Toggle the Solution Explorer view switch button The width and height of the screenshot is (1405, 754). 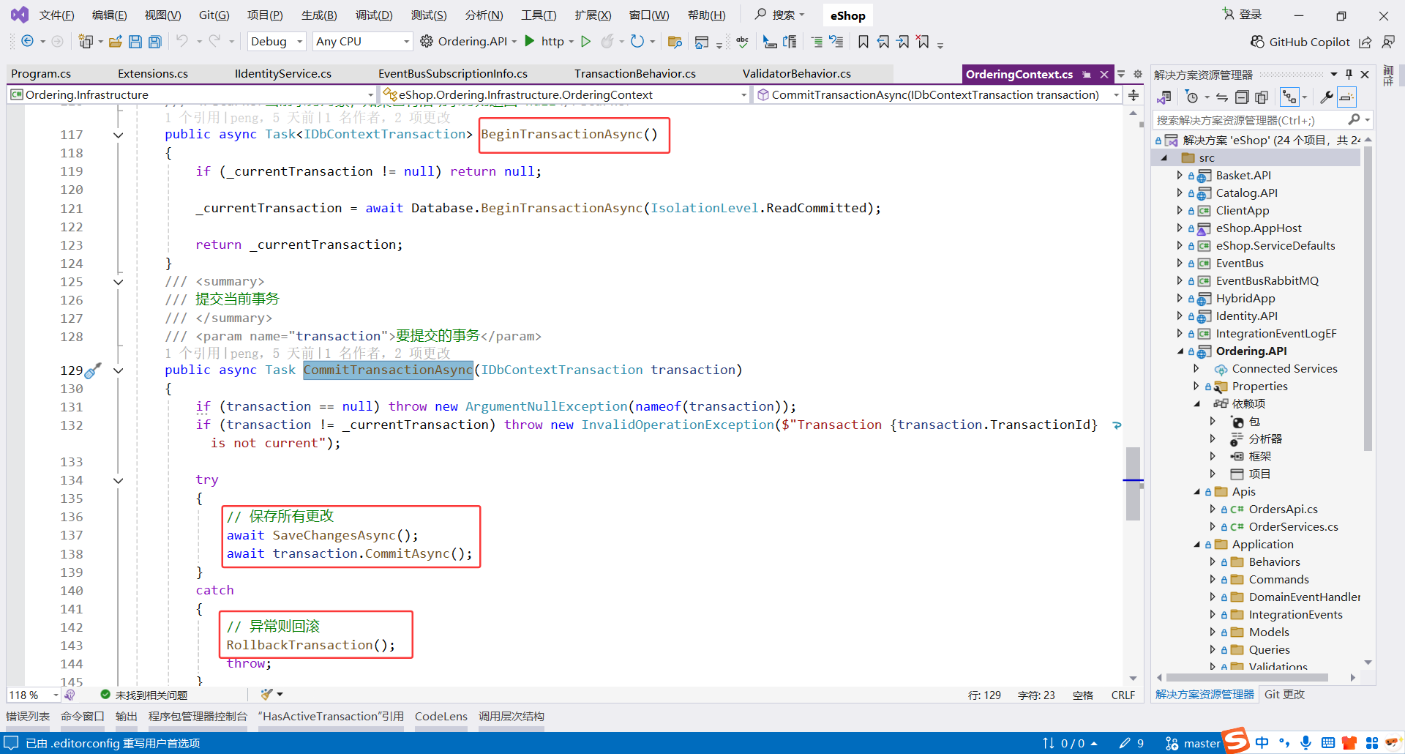click(1164, 97)
